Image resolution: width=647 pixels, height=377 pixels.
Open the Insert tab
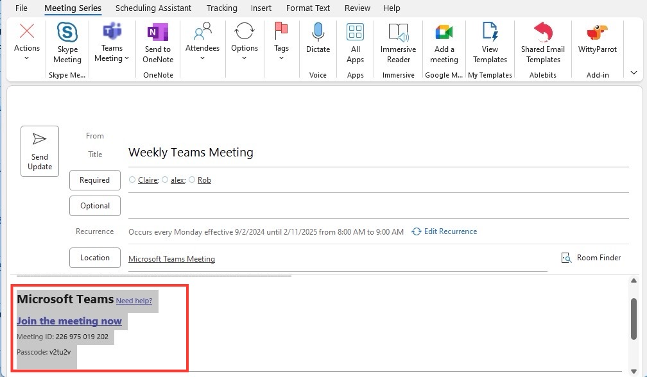point(261,8)
